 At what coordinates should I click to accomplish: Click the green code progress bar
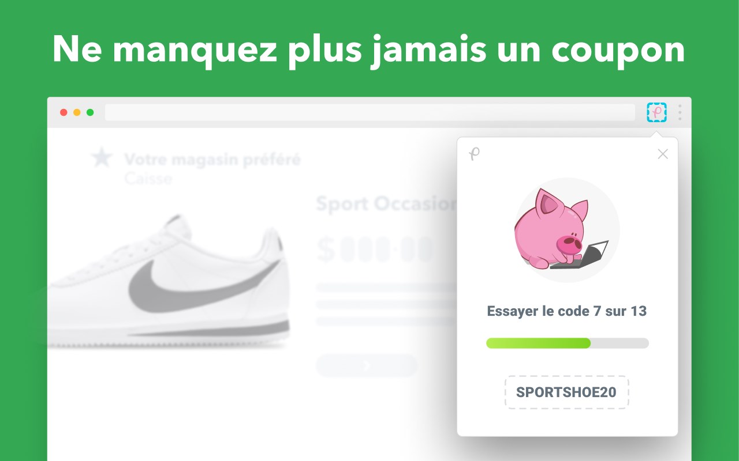(568, 343)
